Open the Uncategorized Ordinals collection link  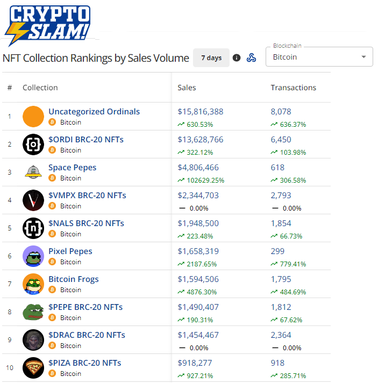[94, 112]
